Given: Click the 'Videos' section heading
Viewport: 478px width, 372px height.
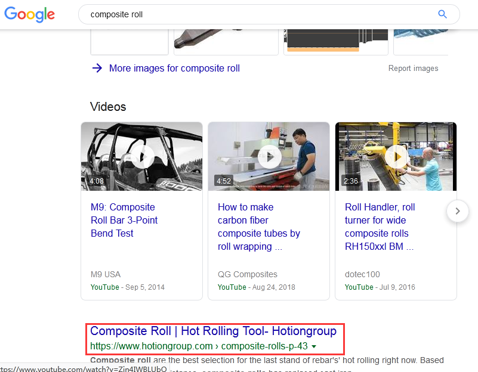Looking at the screenshot, I should pos(108,107).
